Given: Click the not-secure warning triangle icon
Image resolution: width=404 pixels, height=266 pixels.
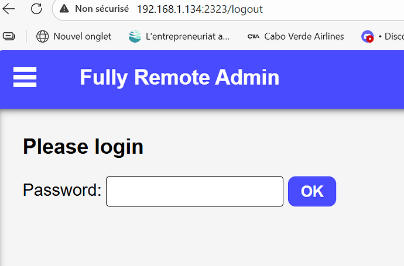Looking at the screenshot, I should point(64,9).
